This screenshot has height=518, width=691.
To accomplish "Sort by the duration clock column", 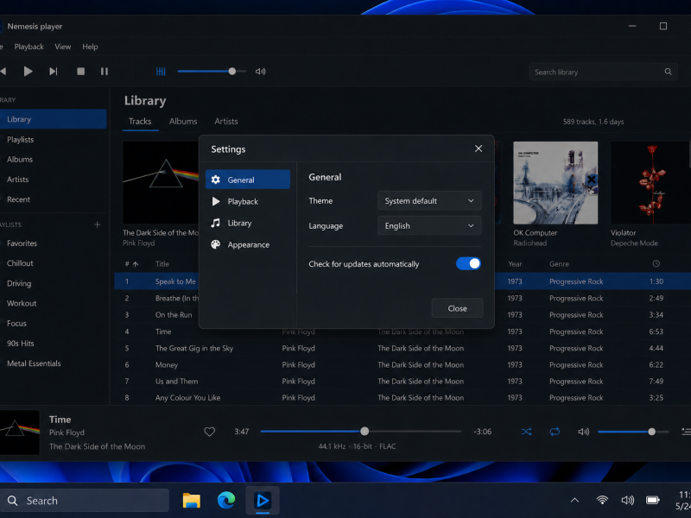I will pos(656,264).
